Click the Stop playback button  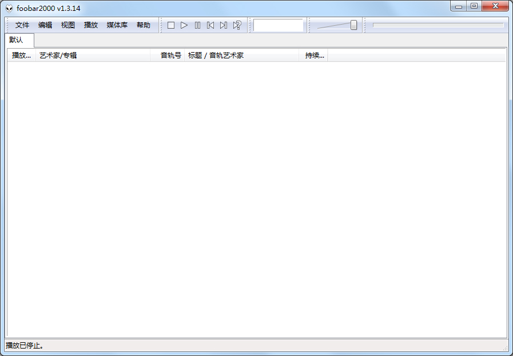[x=171, y=25]
